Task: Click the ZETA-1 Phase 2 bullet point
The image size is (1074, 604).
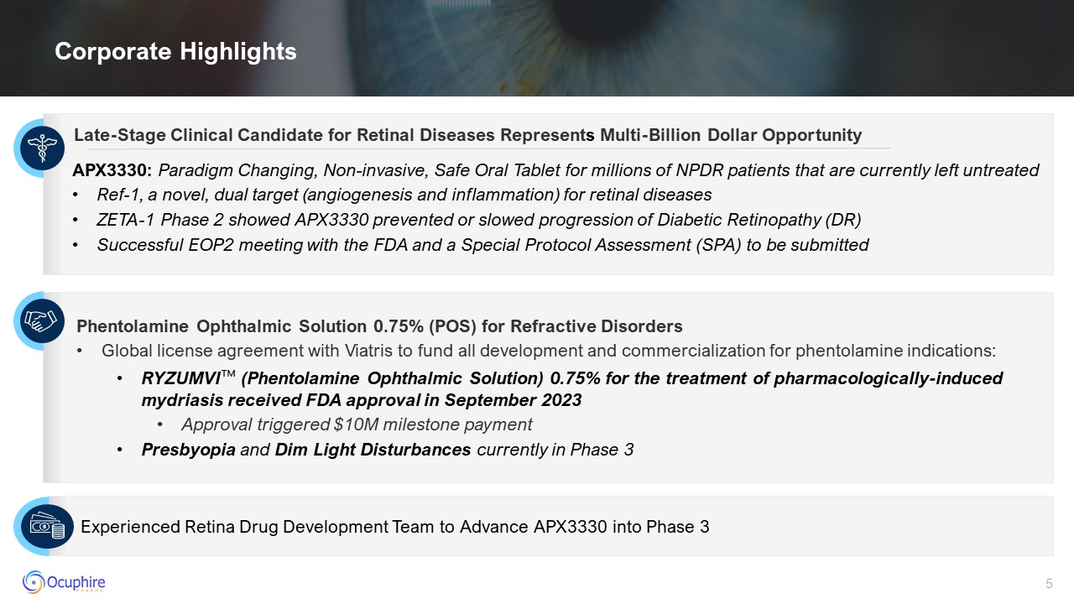Action: [478, 220]
